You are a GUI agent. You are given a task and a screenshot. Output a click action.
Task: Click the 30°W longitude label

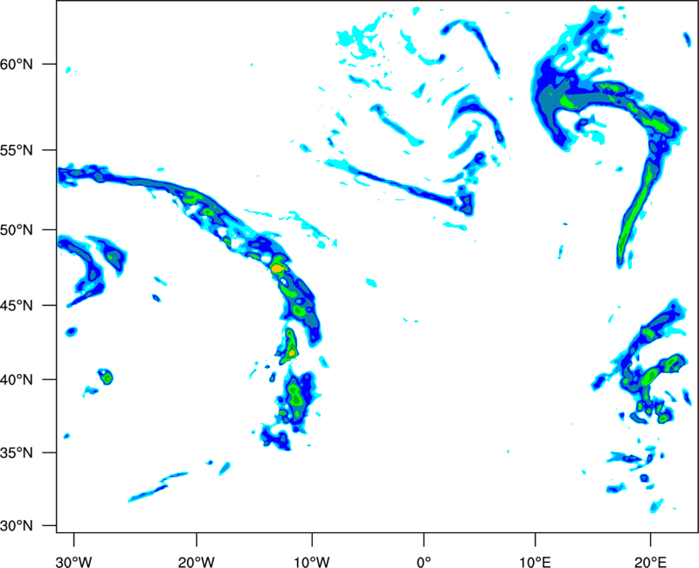click(73, 562)
